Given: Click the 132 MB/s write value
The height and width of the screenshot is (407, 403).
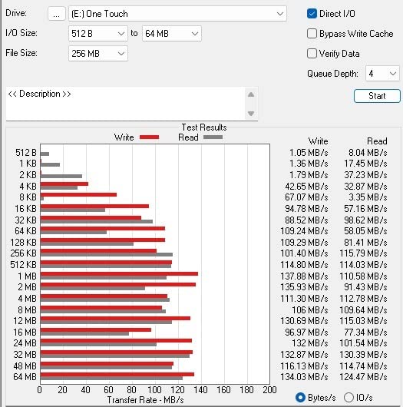Looking at the screenshot, I should [x=310, y=343].
